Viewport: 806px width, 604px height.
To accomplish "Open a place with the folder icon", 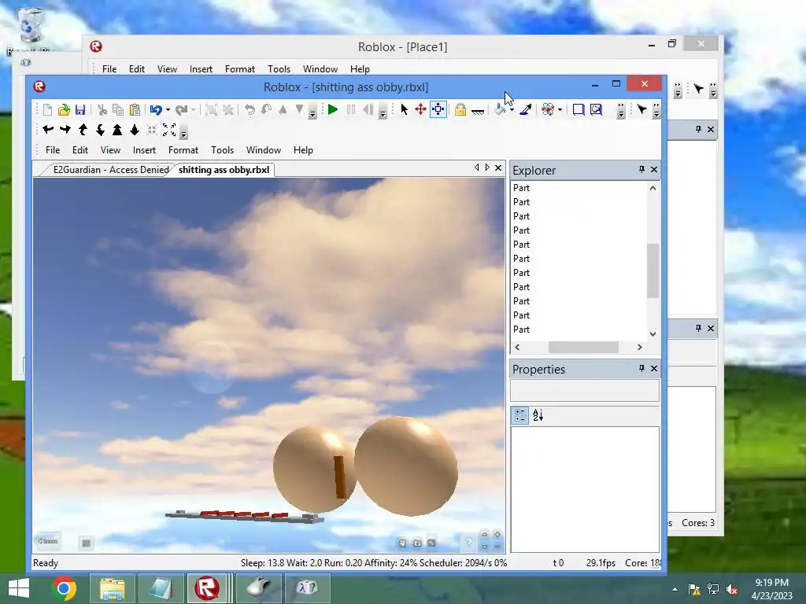I will coord(64,109).
